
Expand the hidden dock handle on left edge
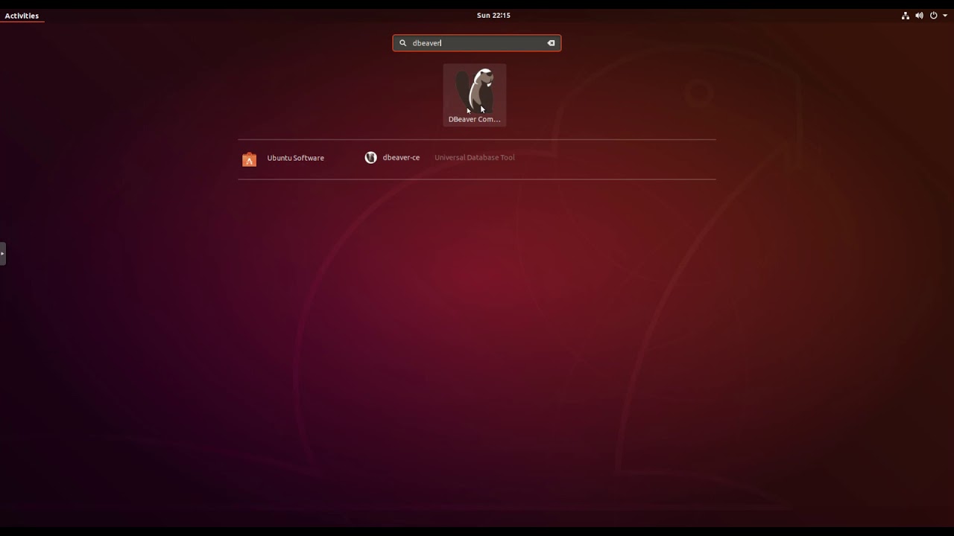click(3, 253)
